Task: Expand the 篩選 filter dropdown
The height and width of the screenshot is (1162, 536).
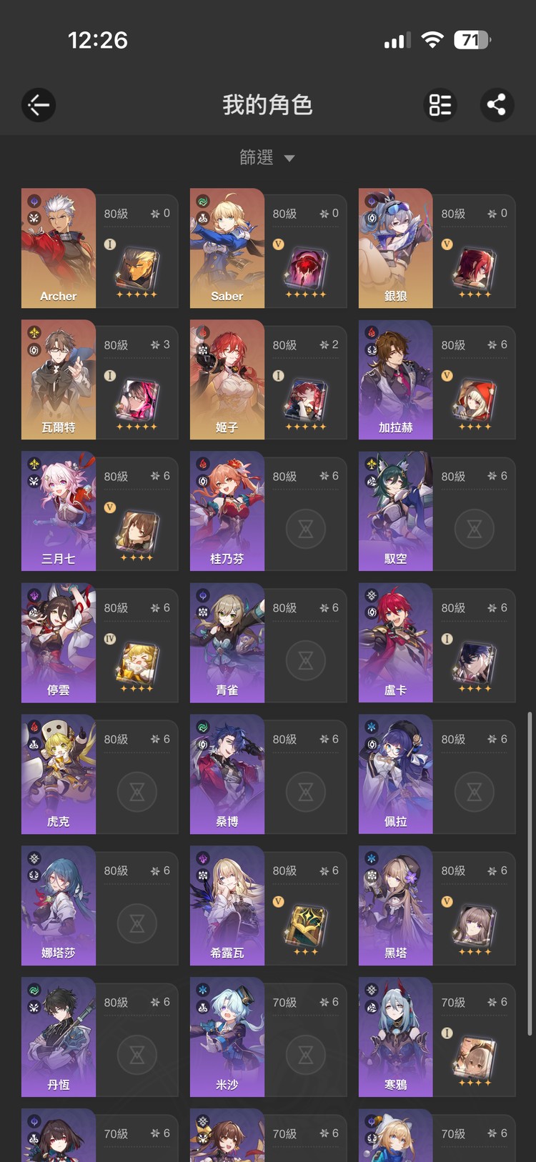Action: (x=267, y=157)
